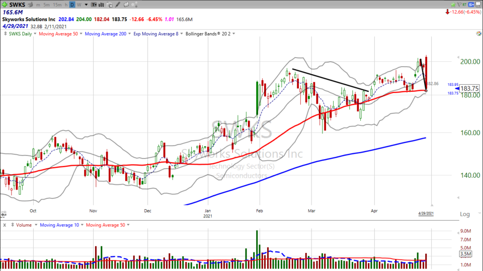Click the 4/29/2021 date marker on axis

426,213
